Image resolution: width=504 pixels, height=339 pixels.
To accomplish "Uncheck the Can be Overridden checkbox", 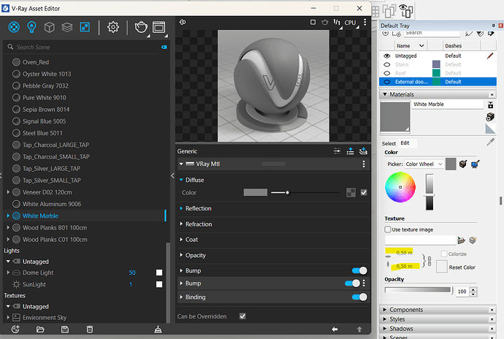I will pos(243,316).
